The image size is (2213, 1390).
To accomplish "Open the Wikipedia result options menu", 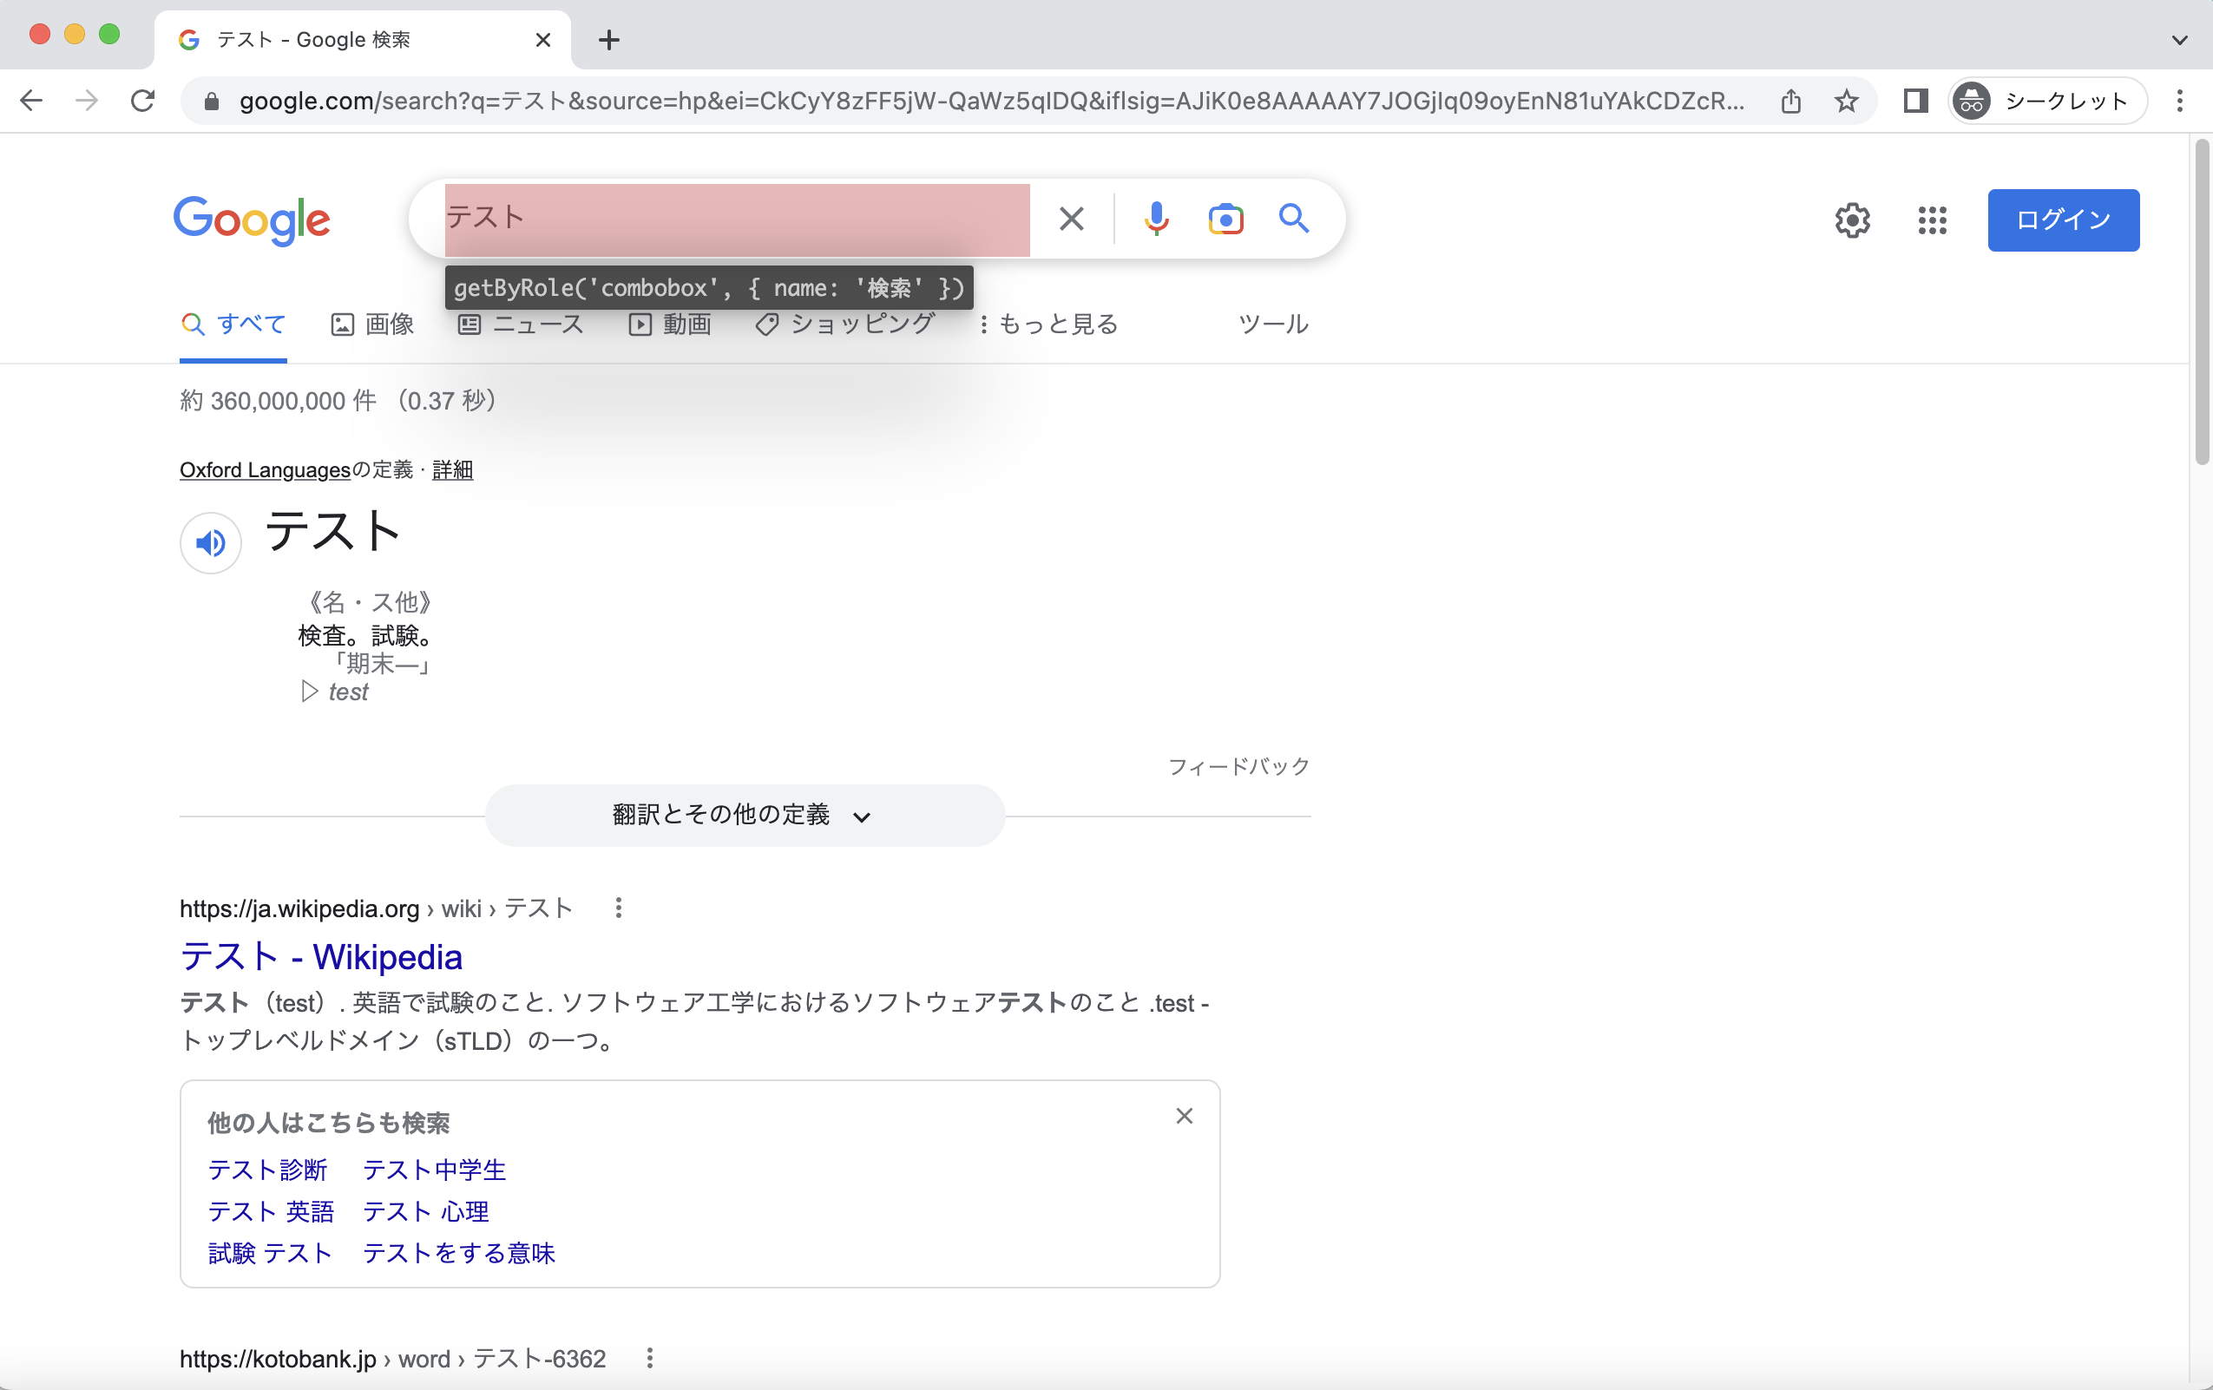I will point(619,908).
